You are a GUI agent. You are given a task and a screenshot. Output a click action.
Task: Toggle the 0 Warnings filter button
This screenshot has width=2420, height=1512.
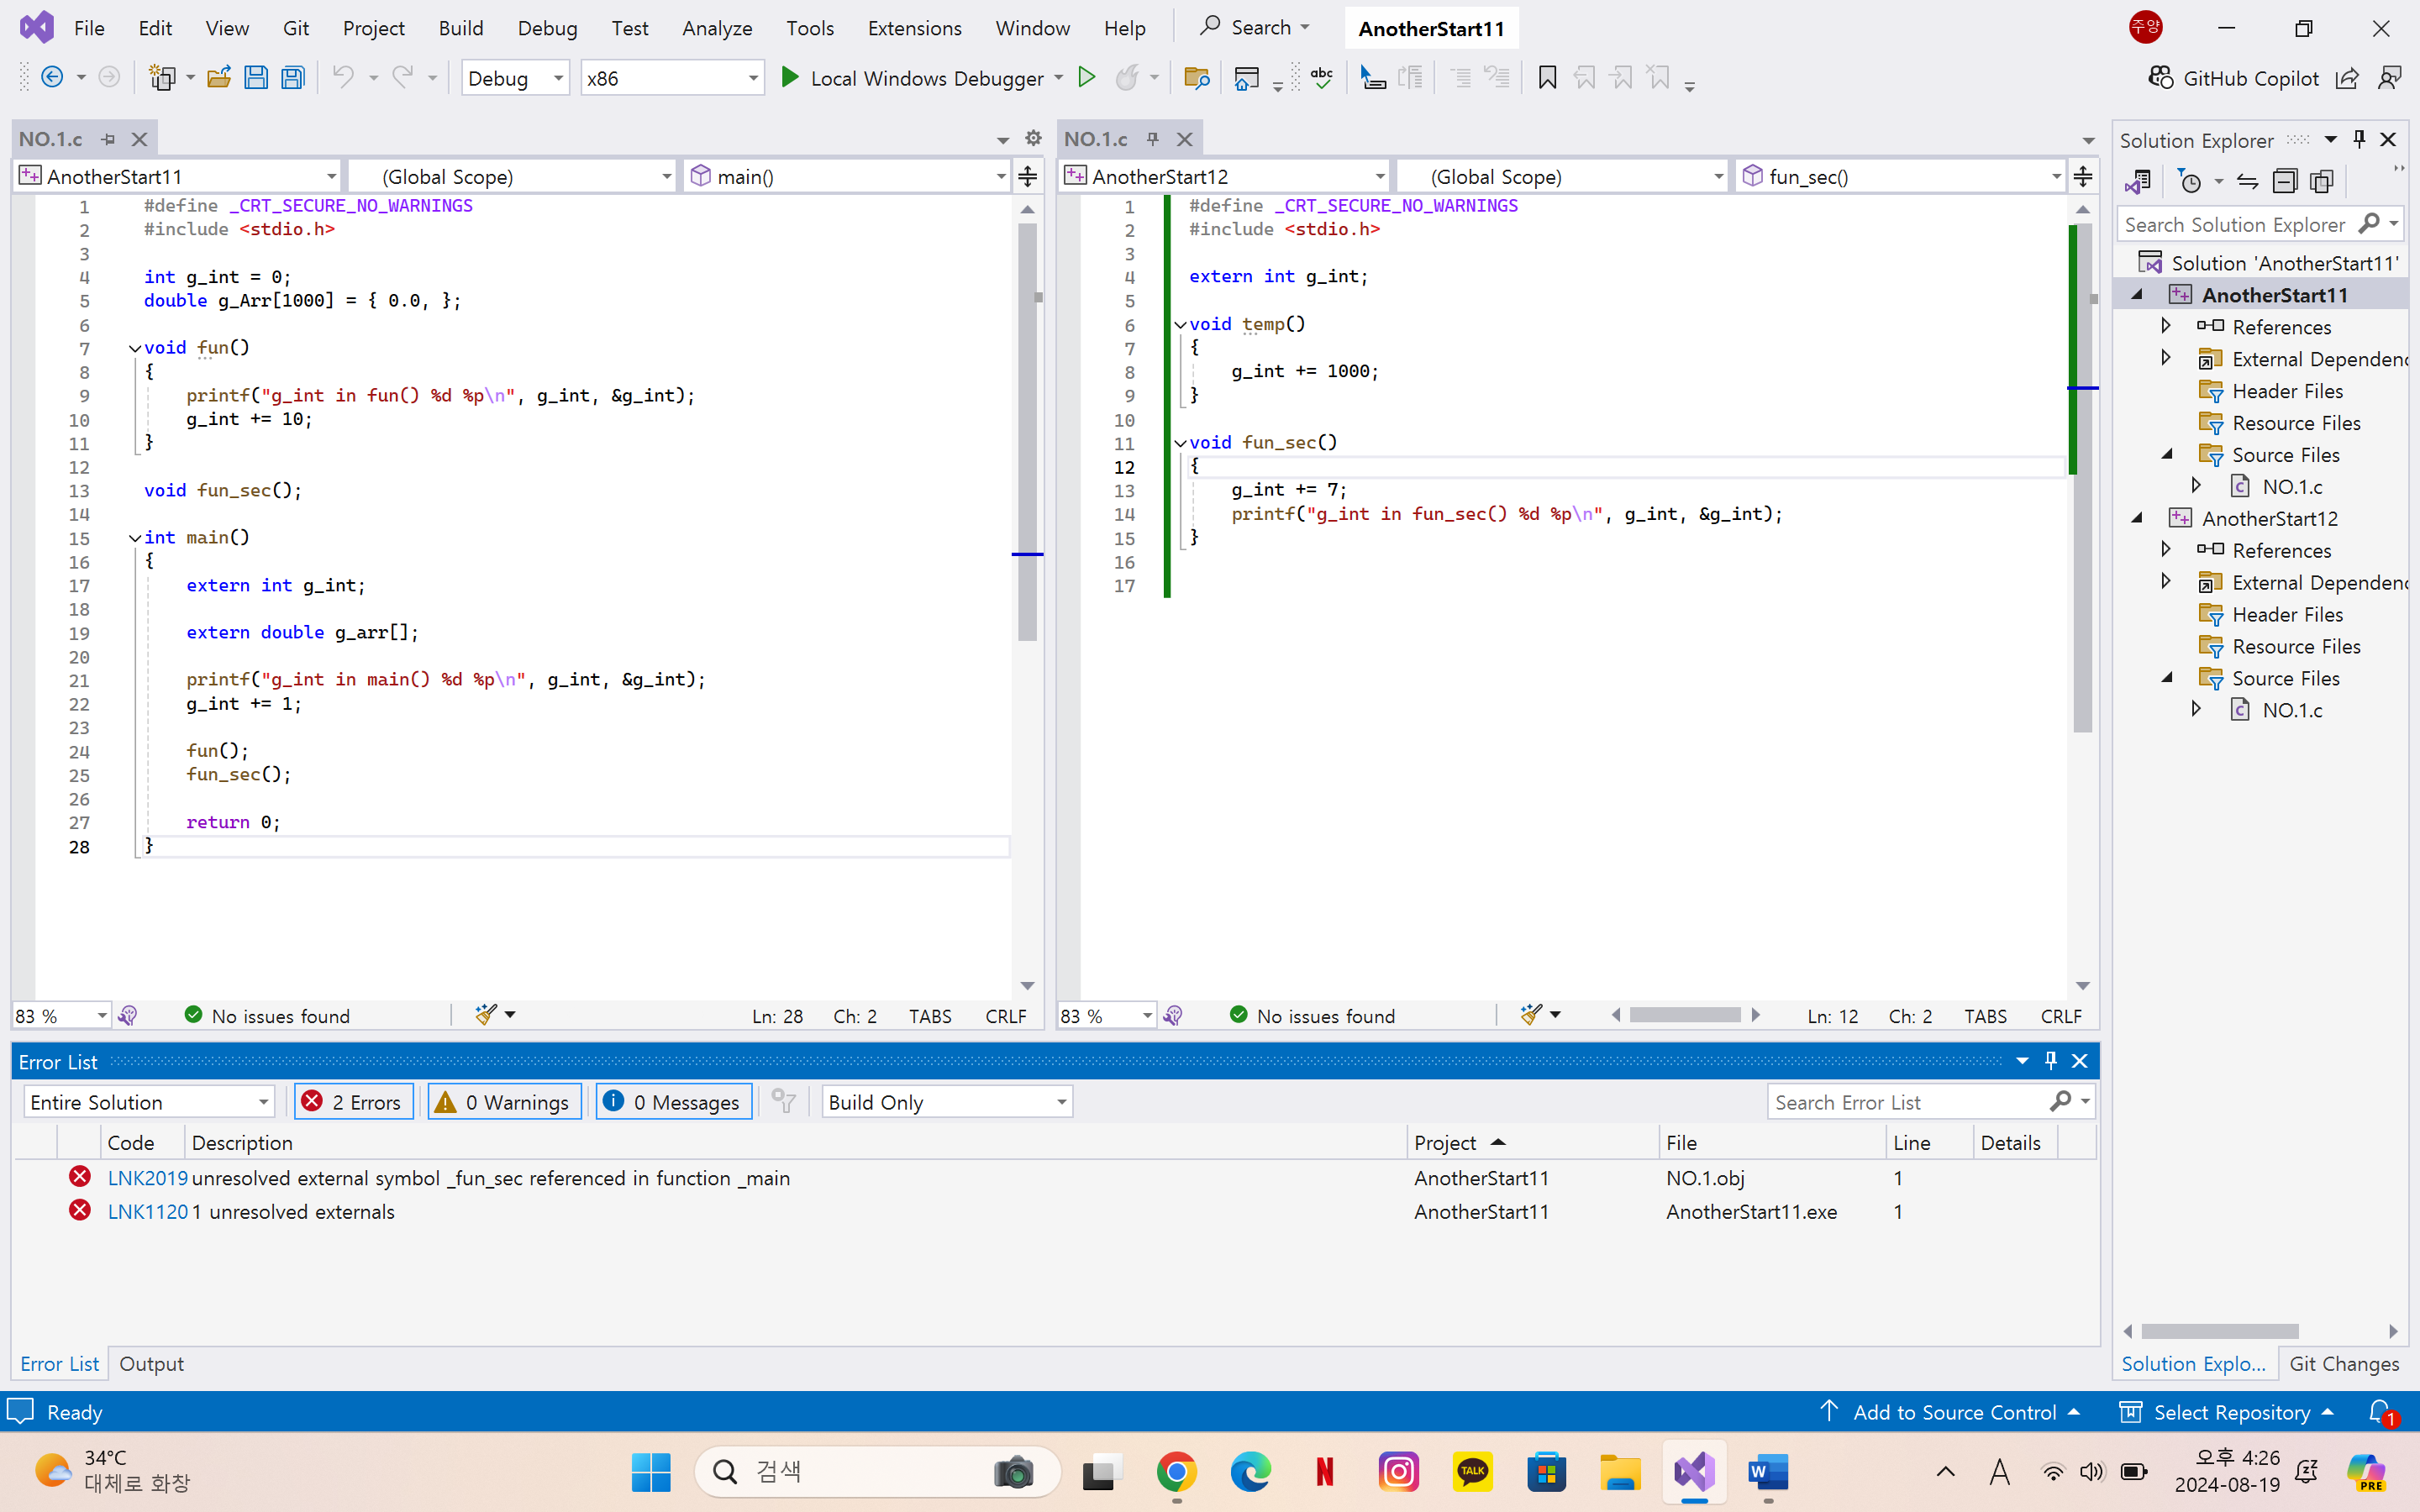pyautogui.click(x=504, y=1102)
